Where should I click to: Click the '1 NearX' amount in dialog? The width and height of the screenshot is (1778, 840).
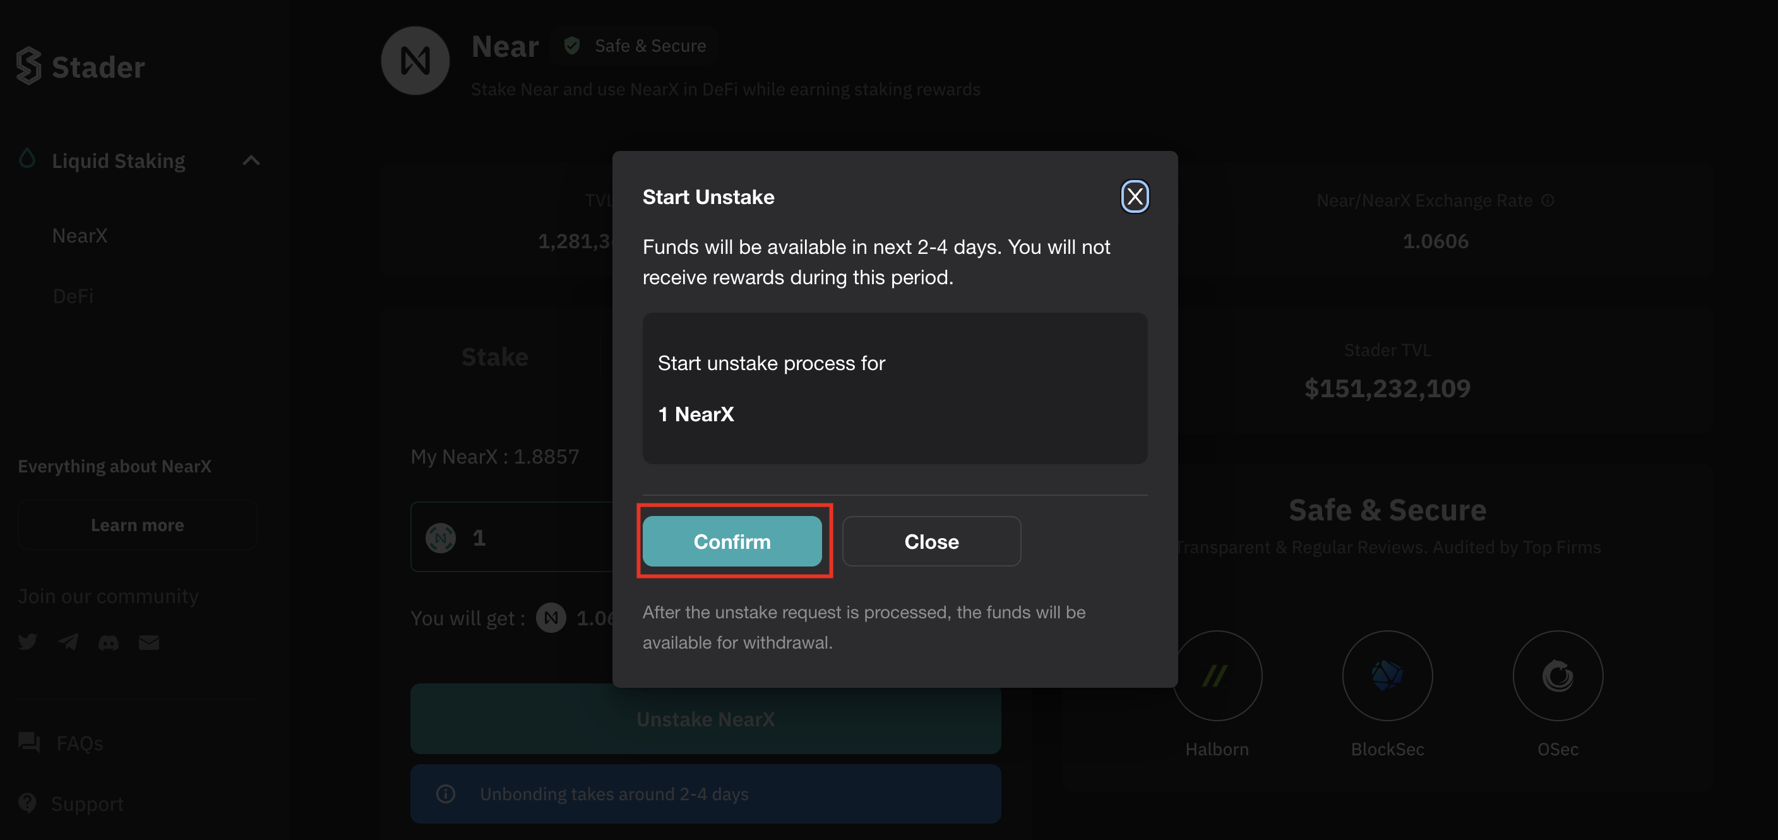696,414
